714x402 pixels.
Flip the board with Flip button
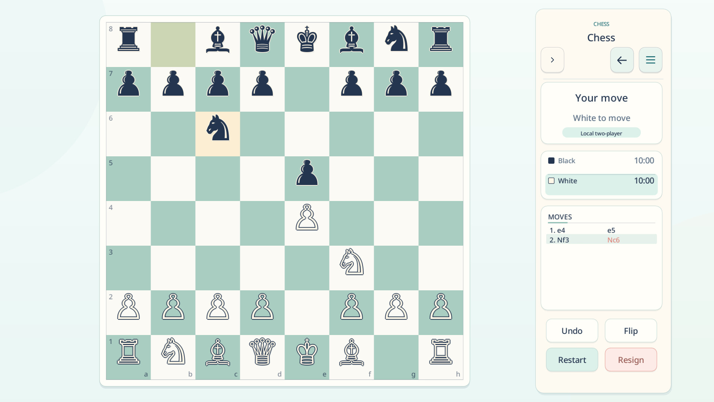coord(631,331)
